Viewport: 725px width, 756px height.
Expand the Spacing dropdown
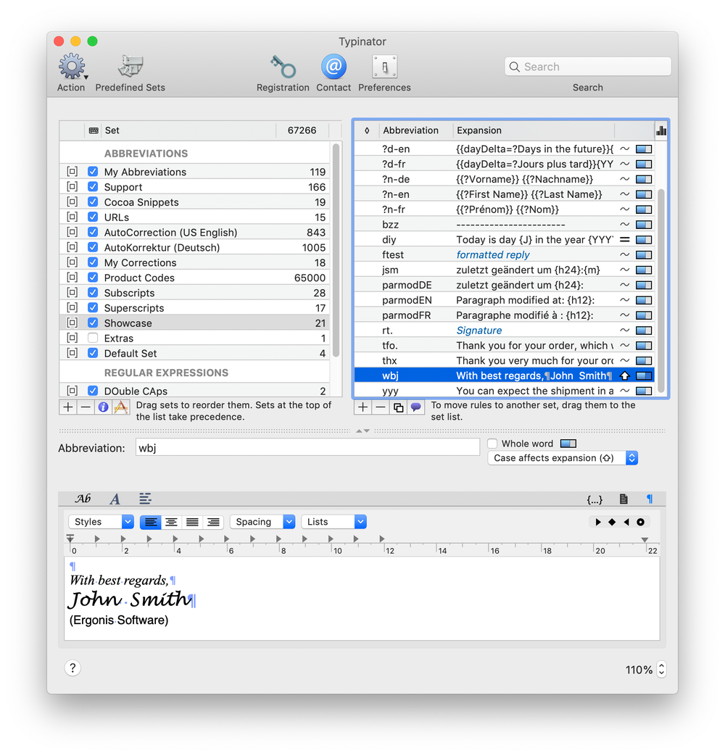click(x=262, y=522)
